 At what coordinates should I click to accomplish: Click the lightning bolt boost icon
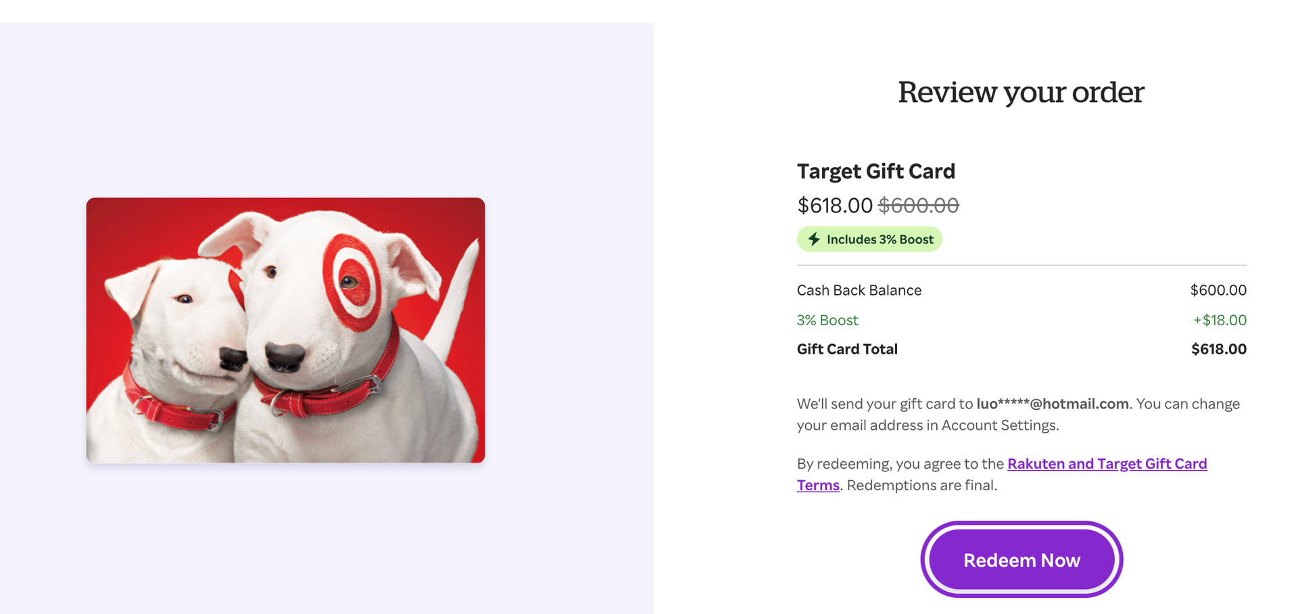point(814,239)
